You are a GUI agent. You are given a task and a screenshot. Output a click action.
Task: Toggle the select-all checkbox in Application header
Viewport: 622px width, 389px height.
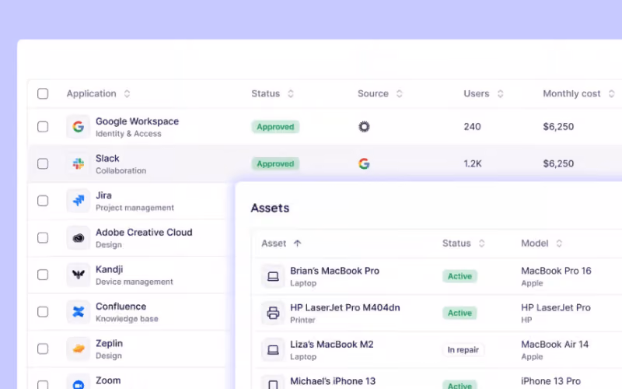point(43,93)
